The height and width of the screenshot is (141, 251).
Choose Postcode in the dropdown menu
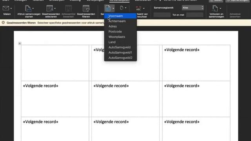coord(120,32)
